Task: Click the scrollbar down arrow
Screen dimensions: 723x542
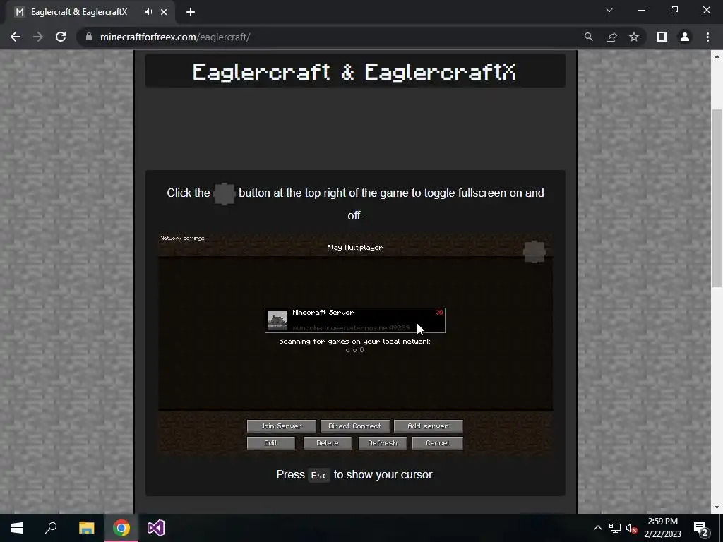Action: tap(716, 507)
